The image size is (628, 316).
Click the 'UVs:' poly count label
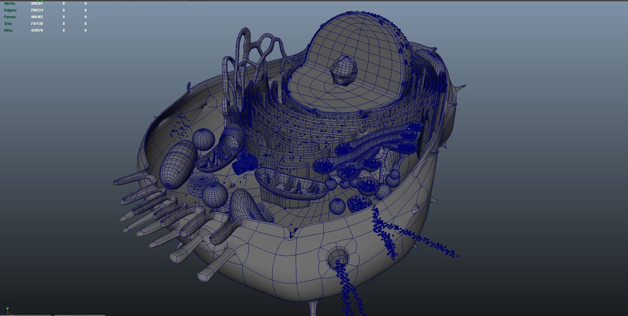coord(8,30)
